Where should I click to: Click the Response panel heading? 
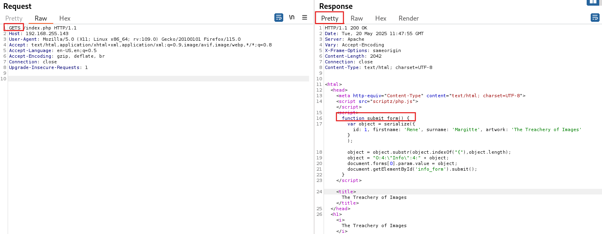(336, 6)
